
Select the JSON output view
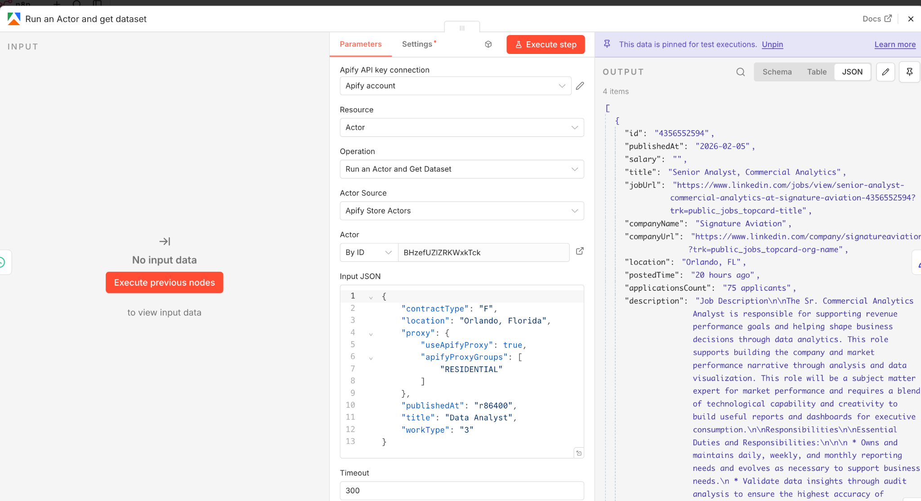click(x=852, y=72)
